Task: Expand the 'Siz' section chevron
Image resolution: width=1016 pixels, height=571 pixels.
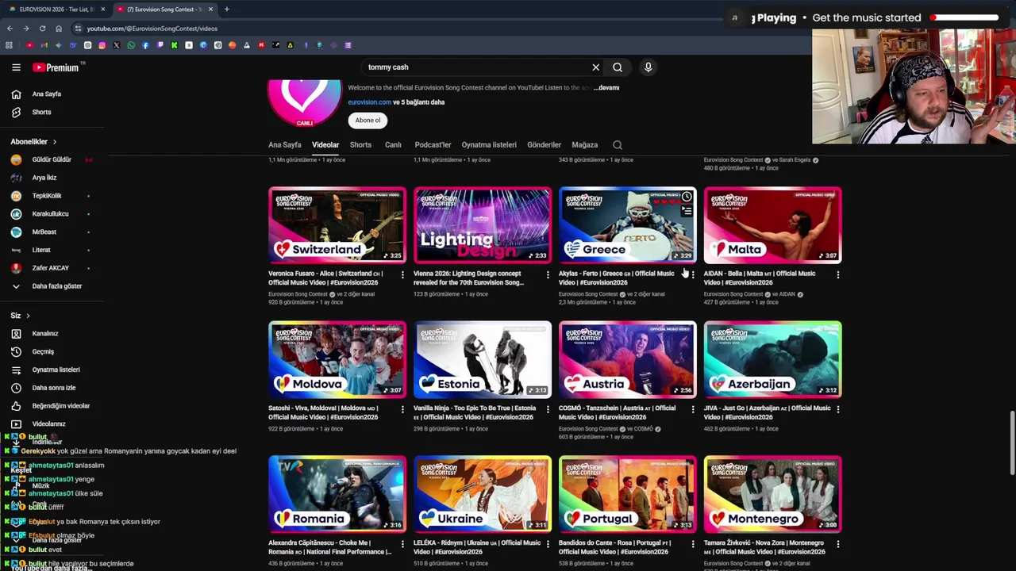Action: (28, 316)
